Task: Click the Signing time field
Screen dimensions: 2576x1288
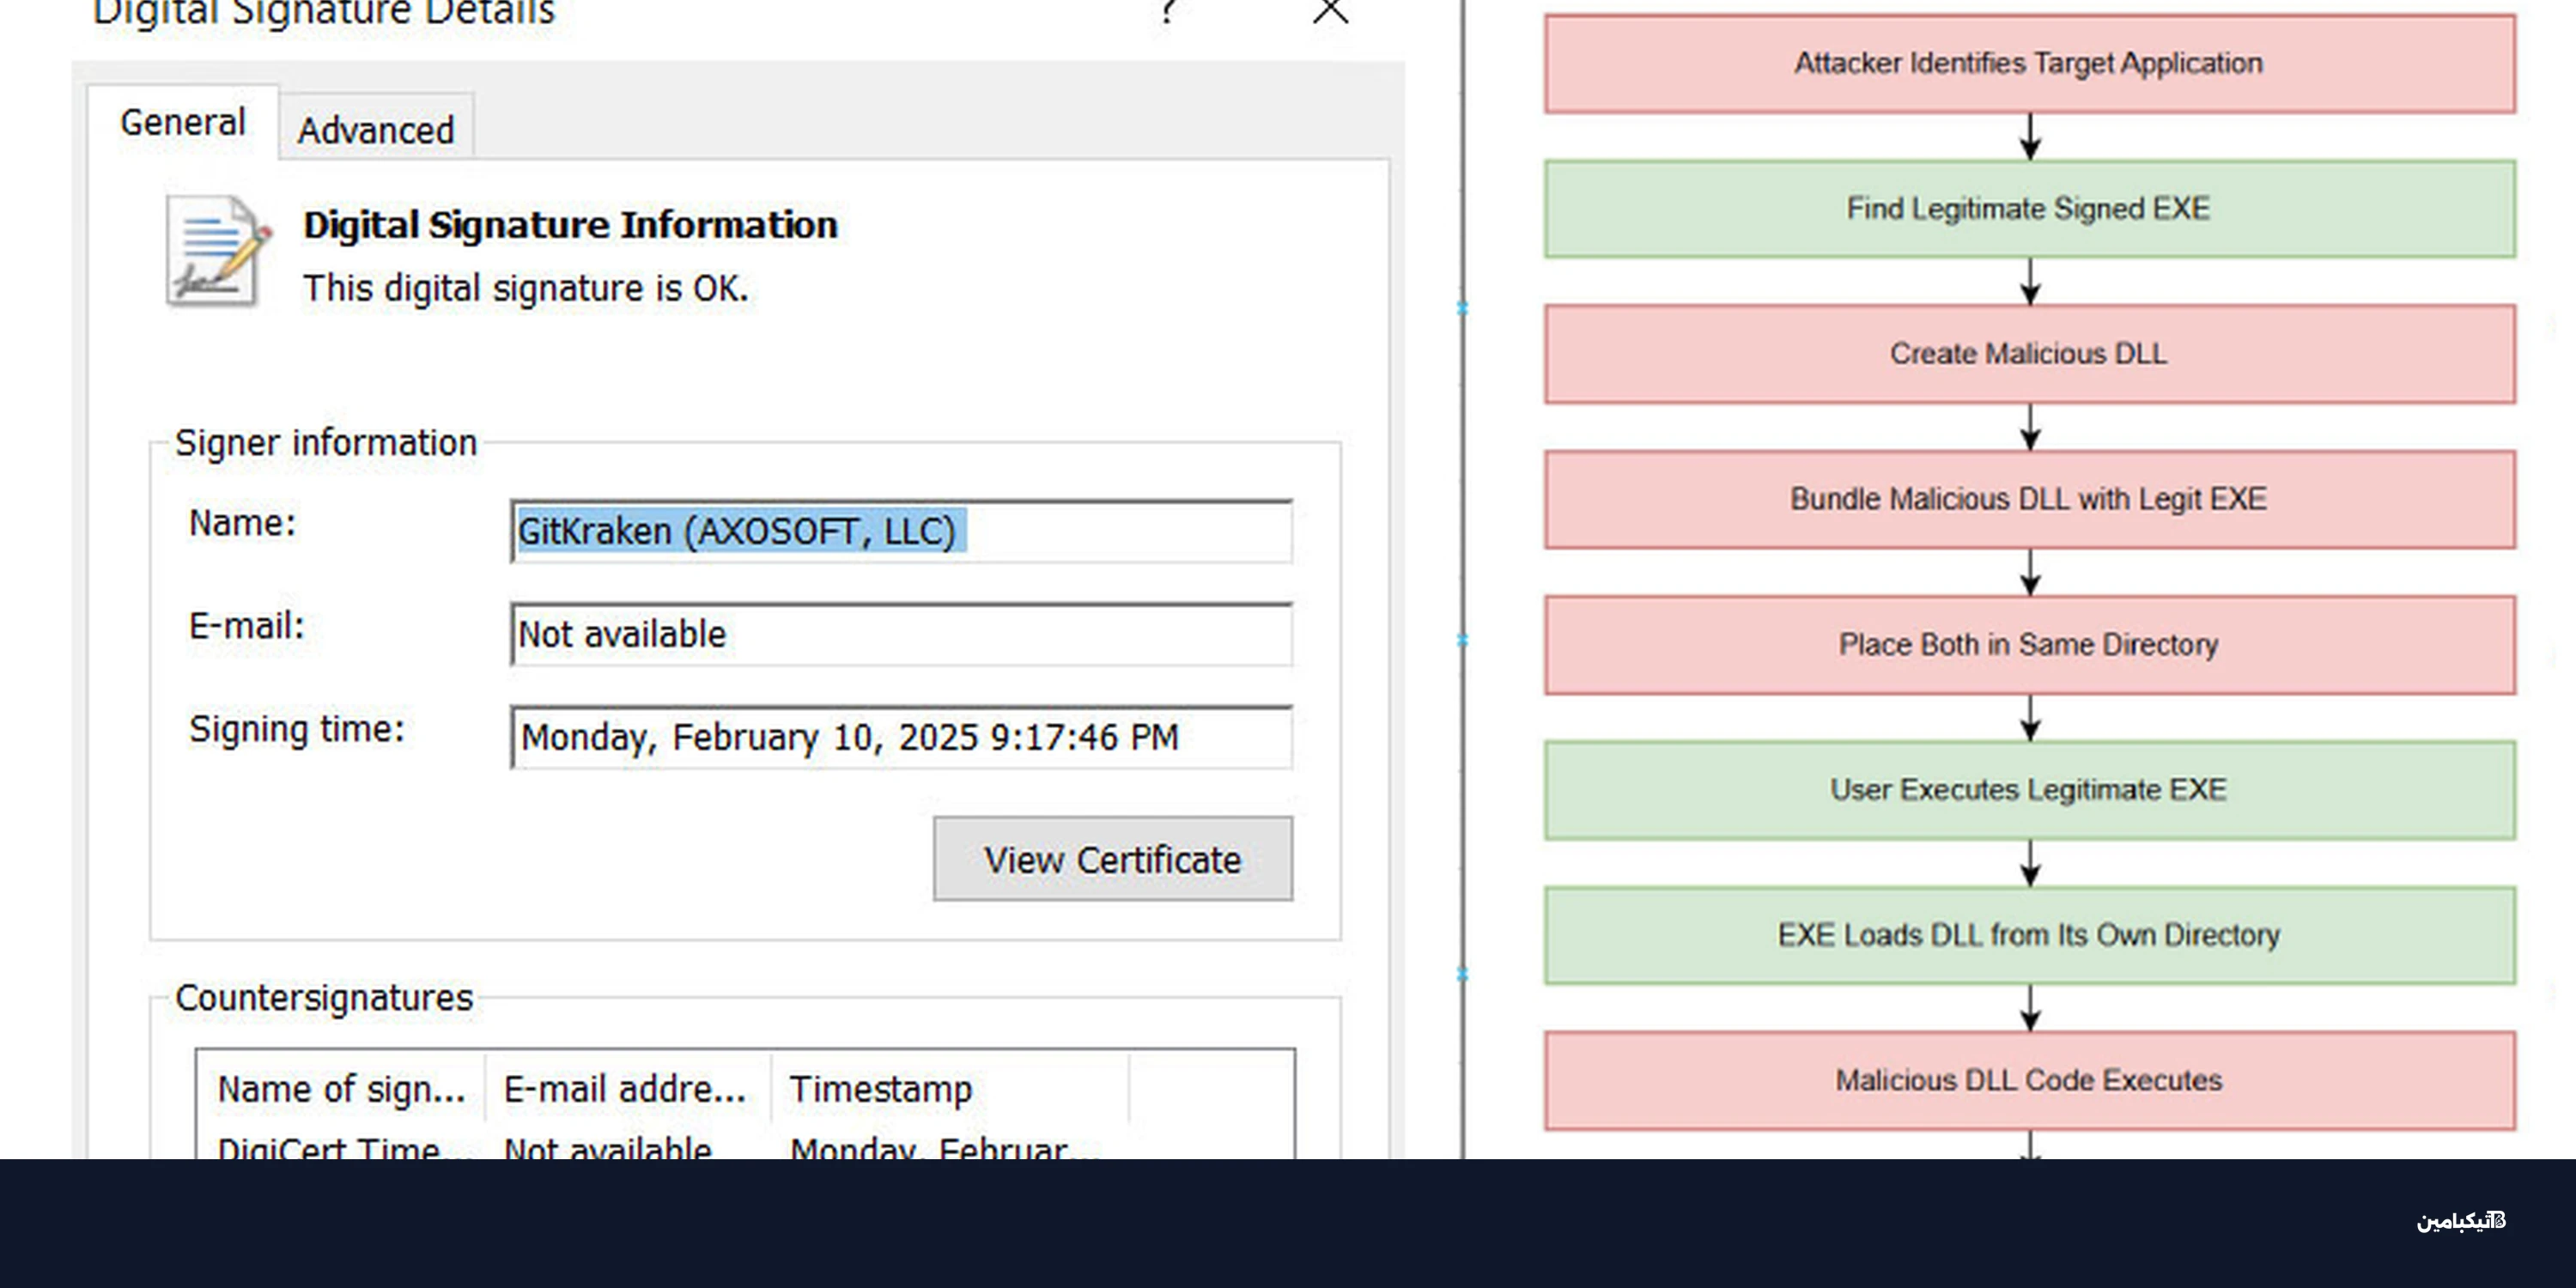Action: pos(900,737)
